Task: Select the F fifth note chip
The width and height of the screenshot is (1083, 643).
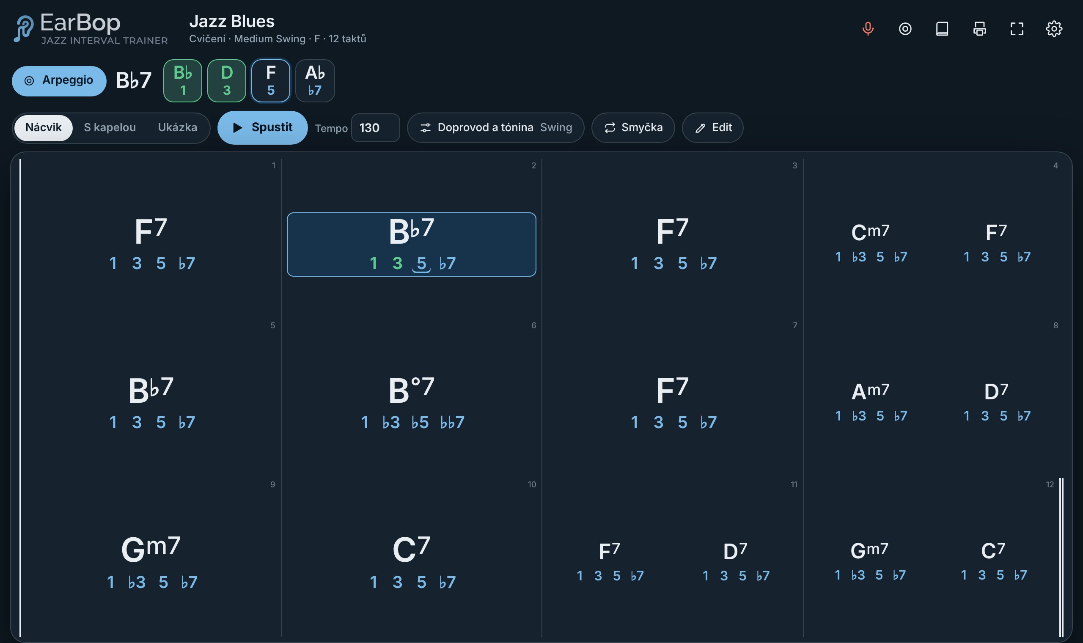Action: (271, 81)
